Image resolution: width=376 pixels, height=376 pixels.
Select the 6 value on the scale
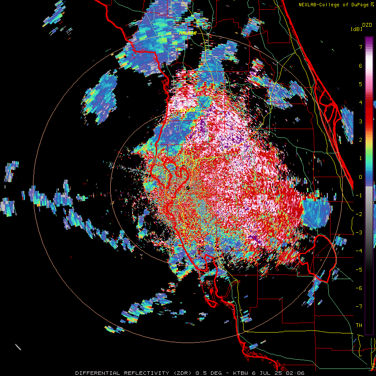click(x=361, y=66)
